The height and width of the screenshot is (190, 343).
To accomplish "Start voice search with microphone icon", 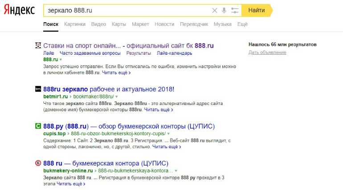I will click(224, 10).
